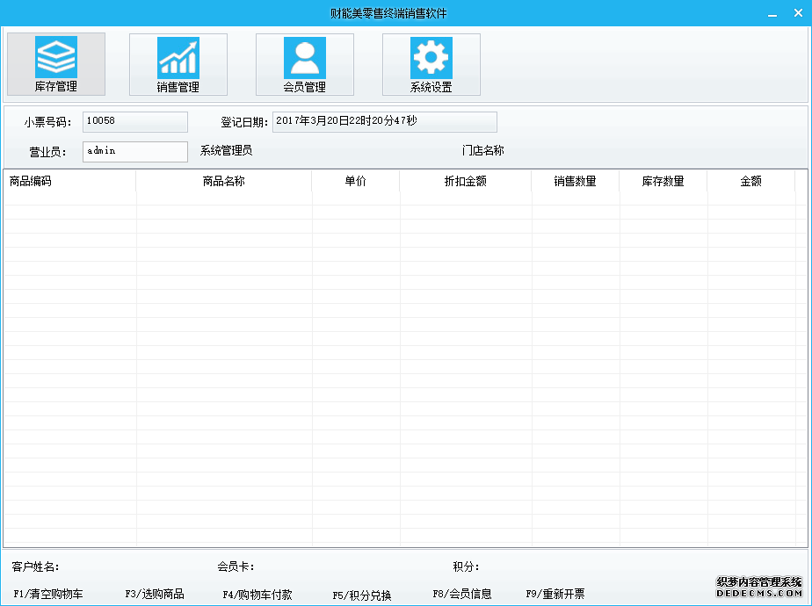Click the 客户姓名 label
The height and width of the screenshot is (606, 812).
tap(35, 566)
